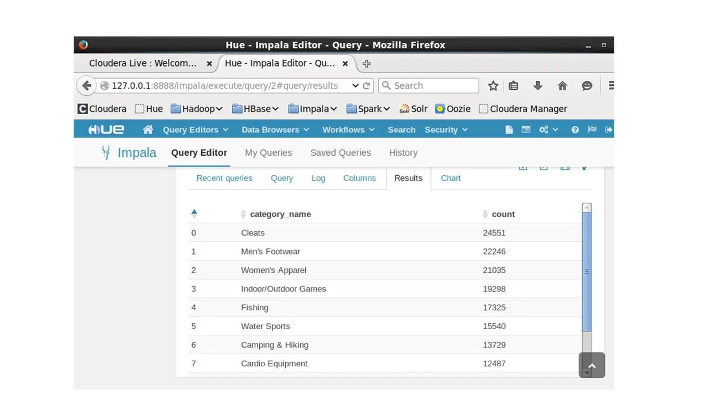Open the Query Editors dropdown menu

[195, 130]
